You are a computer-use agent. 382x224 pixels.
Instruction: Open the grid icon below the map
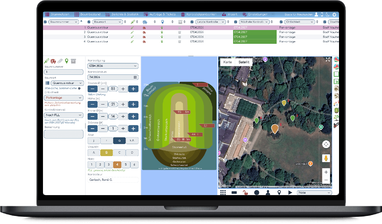coord(223,192)
